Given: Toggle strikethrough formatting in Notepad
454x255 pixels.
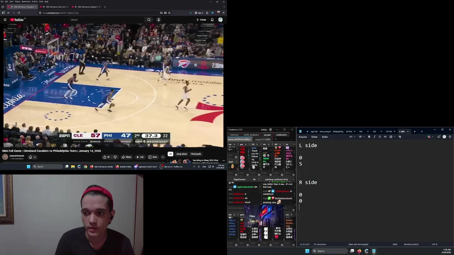Looking at the screenshot, I should [x=380, y=137].
